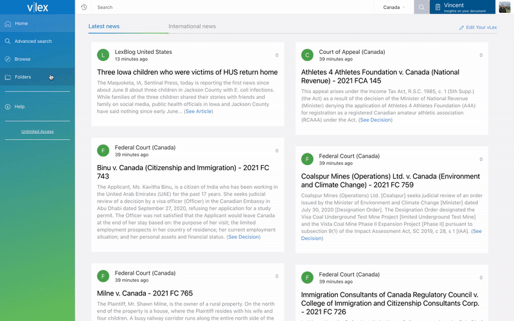Open Milne v. Canada 2021 FC 765 headline
Screen dimensions: 514x321
coord(145,293)
